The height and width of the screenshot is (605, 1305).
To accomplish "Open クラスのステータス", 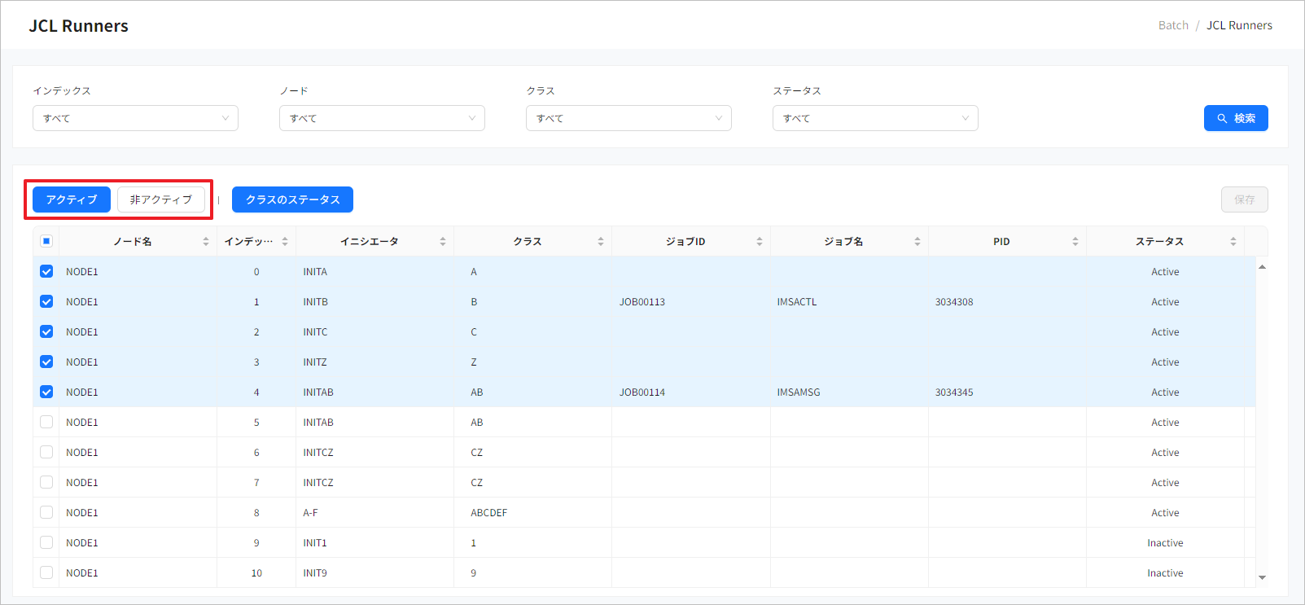I will (292, 199).
